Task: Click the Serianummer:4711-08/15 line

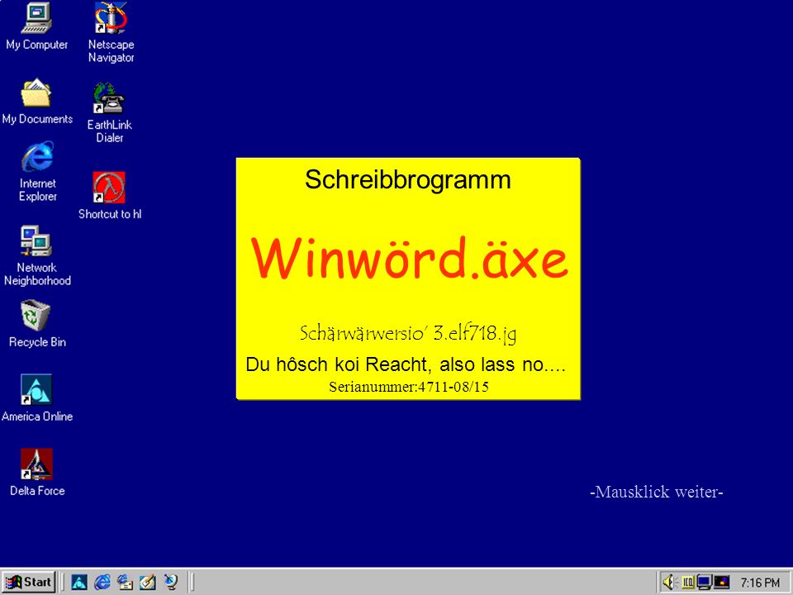Action: (409, 387)
